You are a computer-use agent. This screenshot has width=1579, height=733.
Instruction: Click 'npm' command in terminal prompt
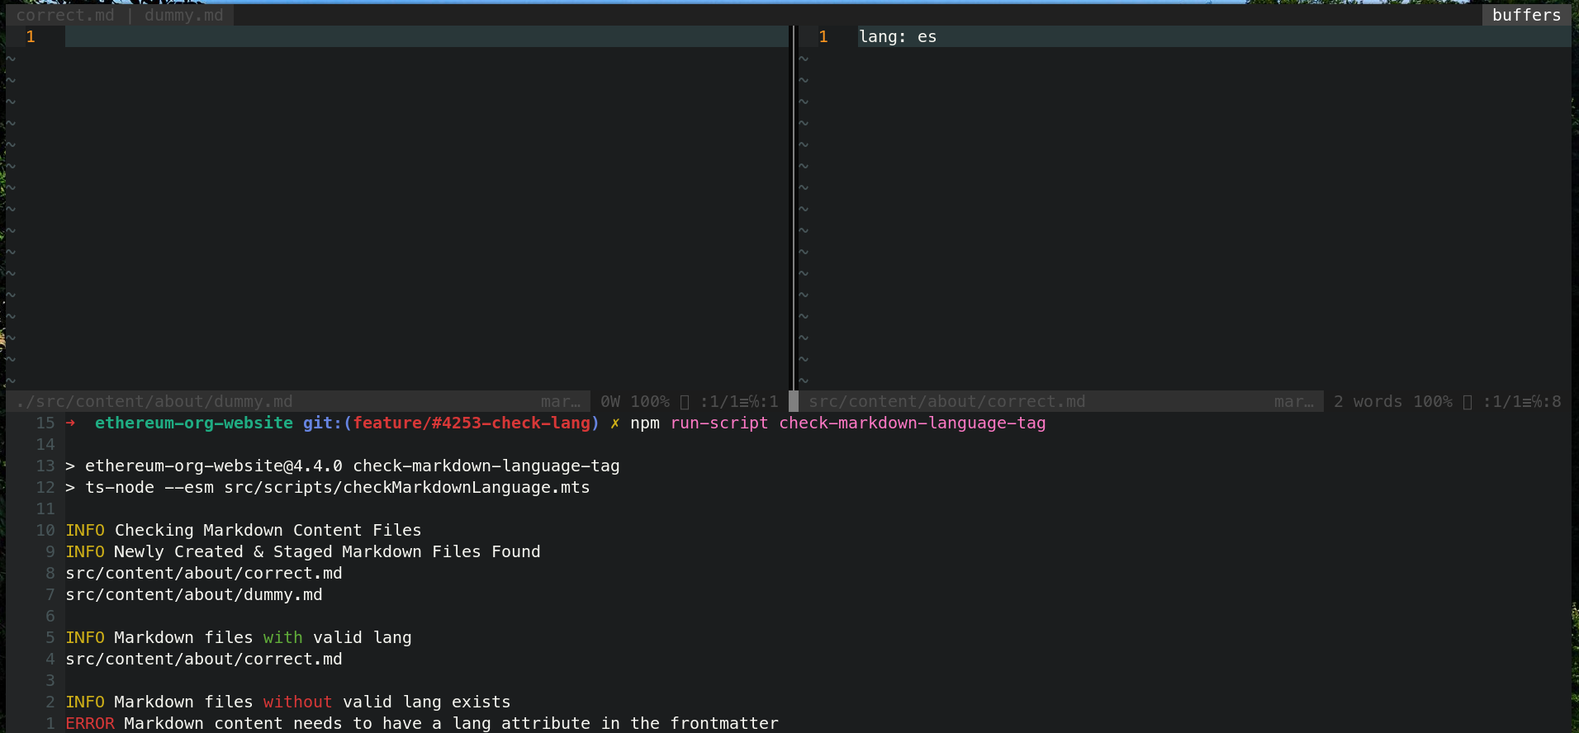tap(645, 423)
